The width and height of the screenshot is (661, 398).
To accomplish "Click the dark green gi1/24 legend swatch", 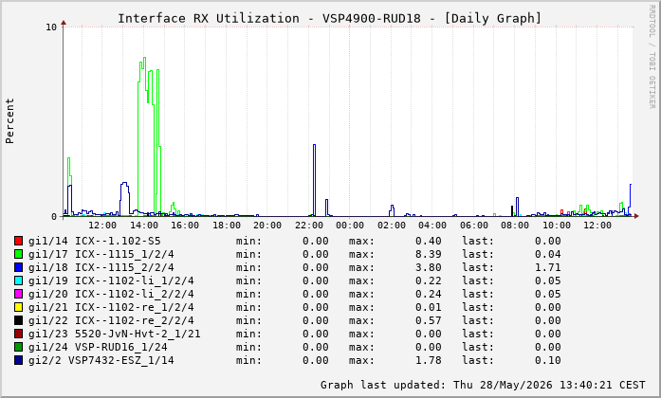I will 18,347.
